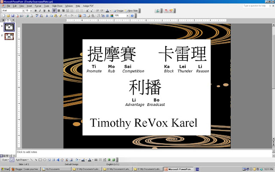The height and width of the screenshot is (172, 275).
Task: Toggle bulleted list formatting
Action: pyautogui.click(x=82, y=11)
